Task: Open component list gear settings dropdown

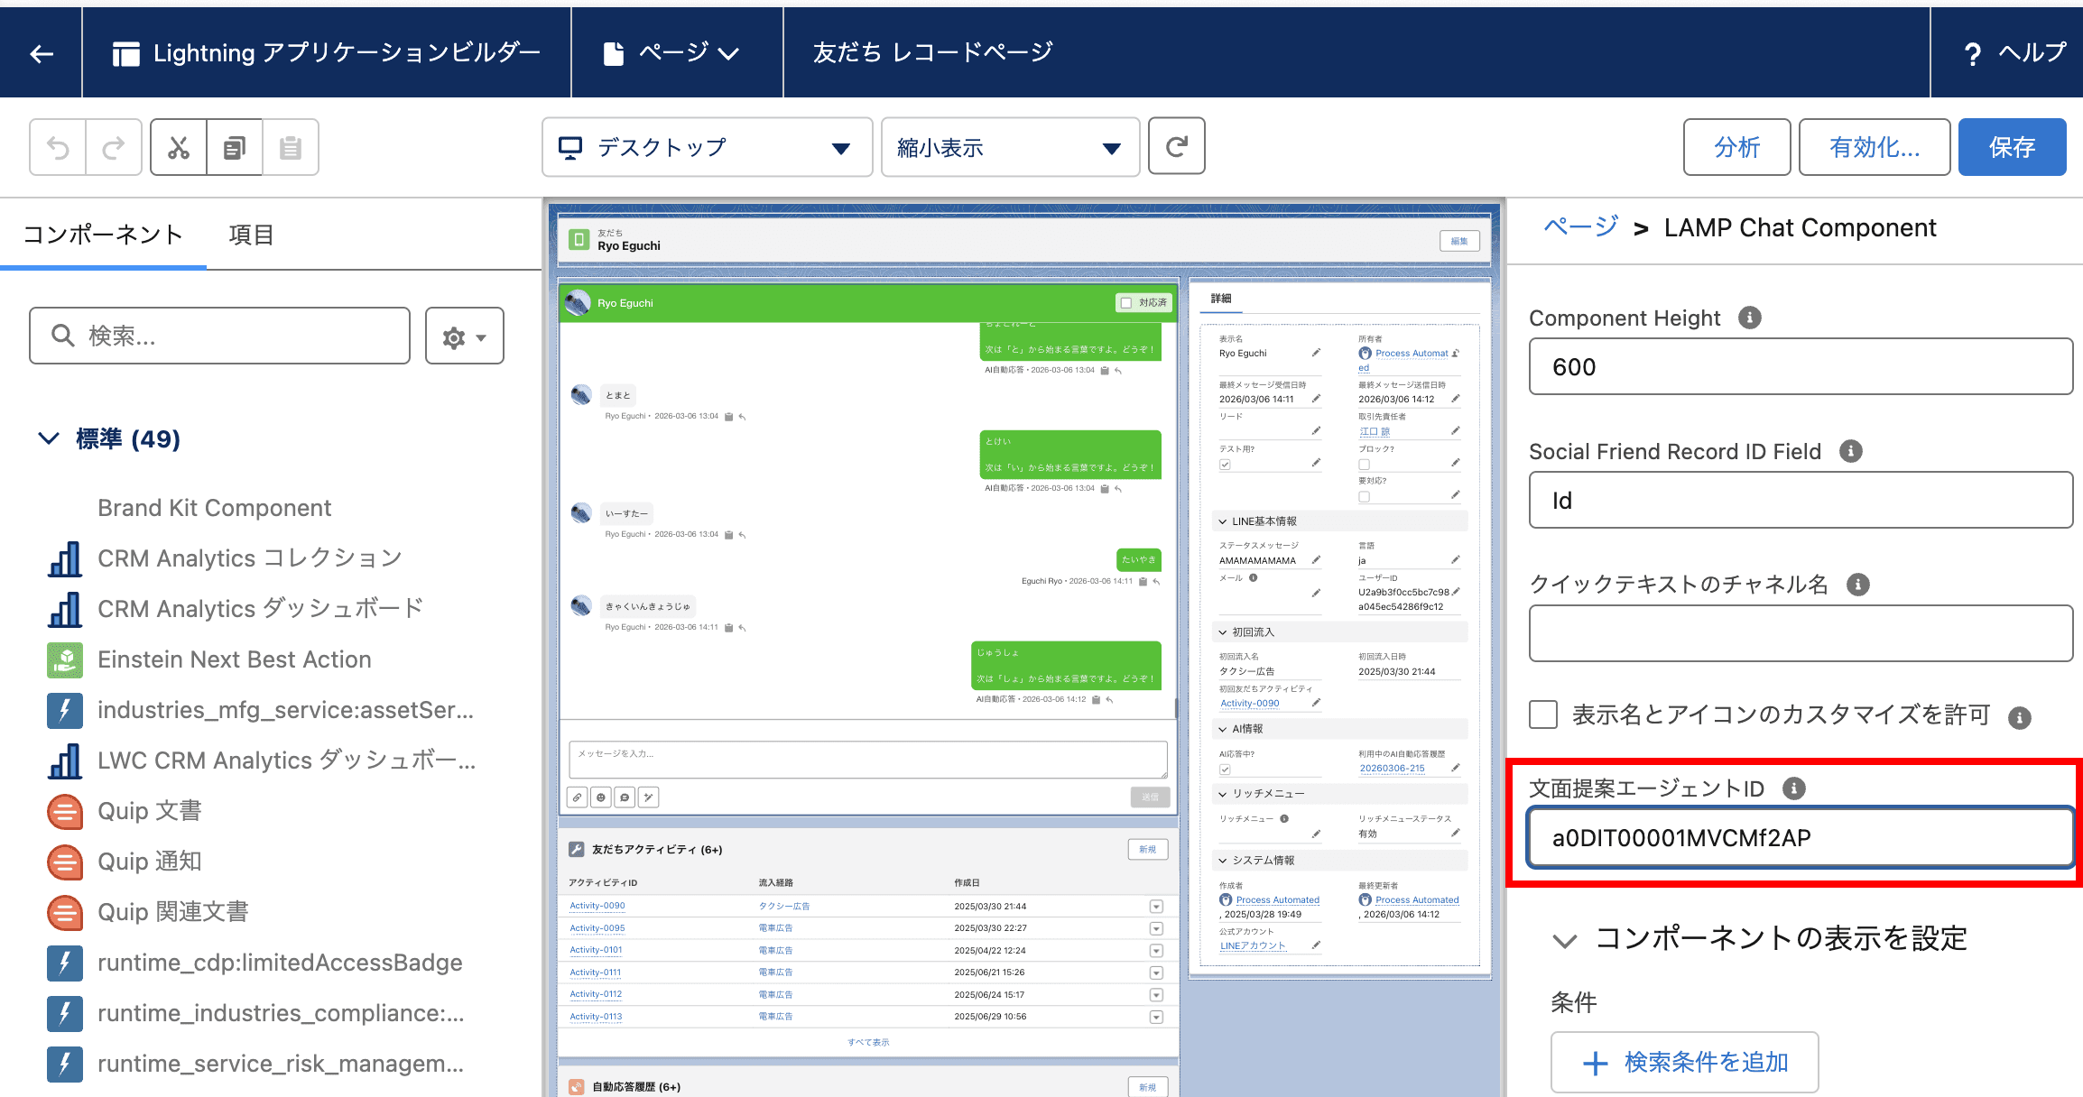Action: [465, 336]
